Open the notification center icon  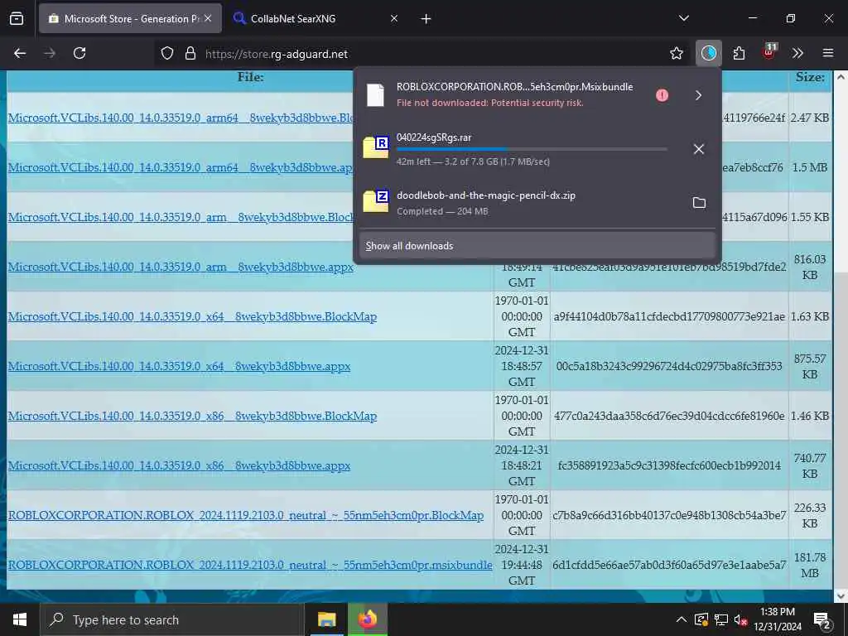pos(822,620)
